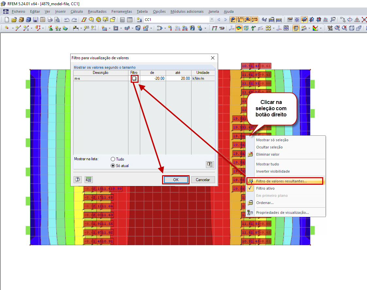Open the Cálculo menu
Image resolution: width=367 pixels, height=290 pixels.
(x=77, y=11)
